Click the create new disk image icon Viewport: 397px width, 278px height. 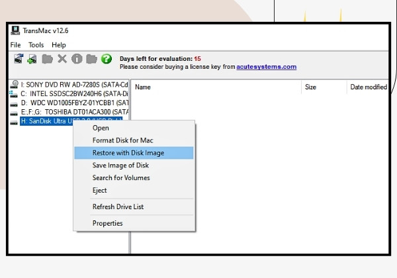pos(32,59)
